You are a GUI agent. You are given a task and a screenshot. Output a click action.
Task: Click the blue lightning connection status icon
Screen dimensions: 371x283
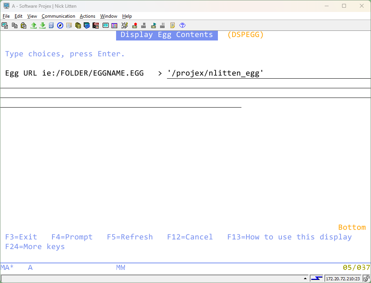click(x=317, y=278)
